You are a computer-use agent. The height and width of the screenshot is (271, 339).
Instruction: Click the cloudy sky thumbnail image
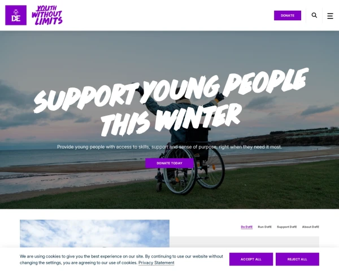tap(94, 234)
